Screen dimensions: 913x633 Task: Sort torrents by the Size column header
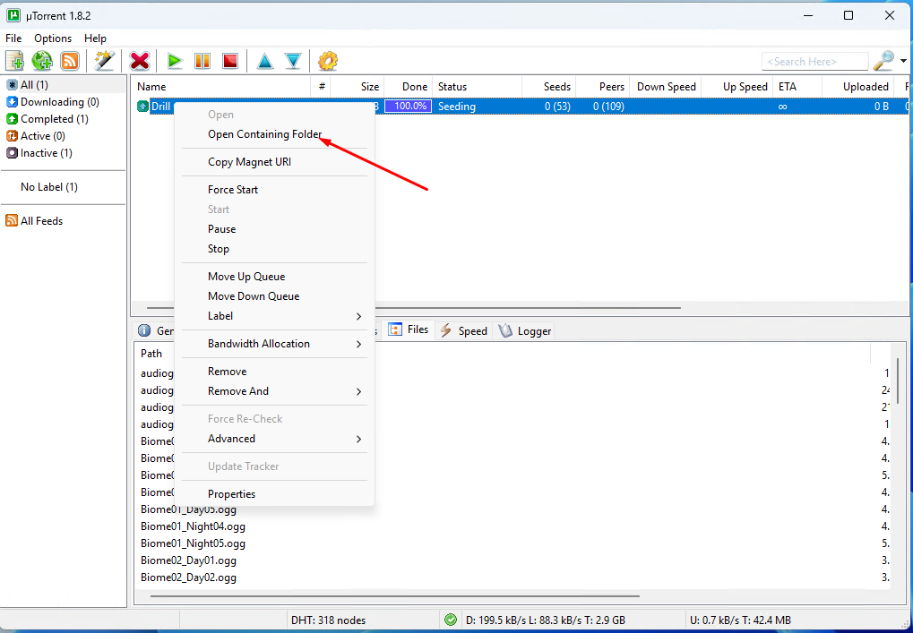click(357, 87)
